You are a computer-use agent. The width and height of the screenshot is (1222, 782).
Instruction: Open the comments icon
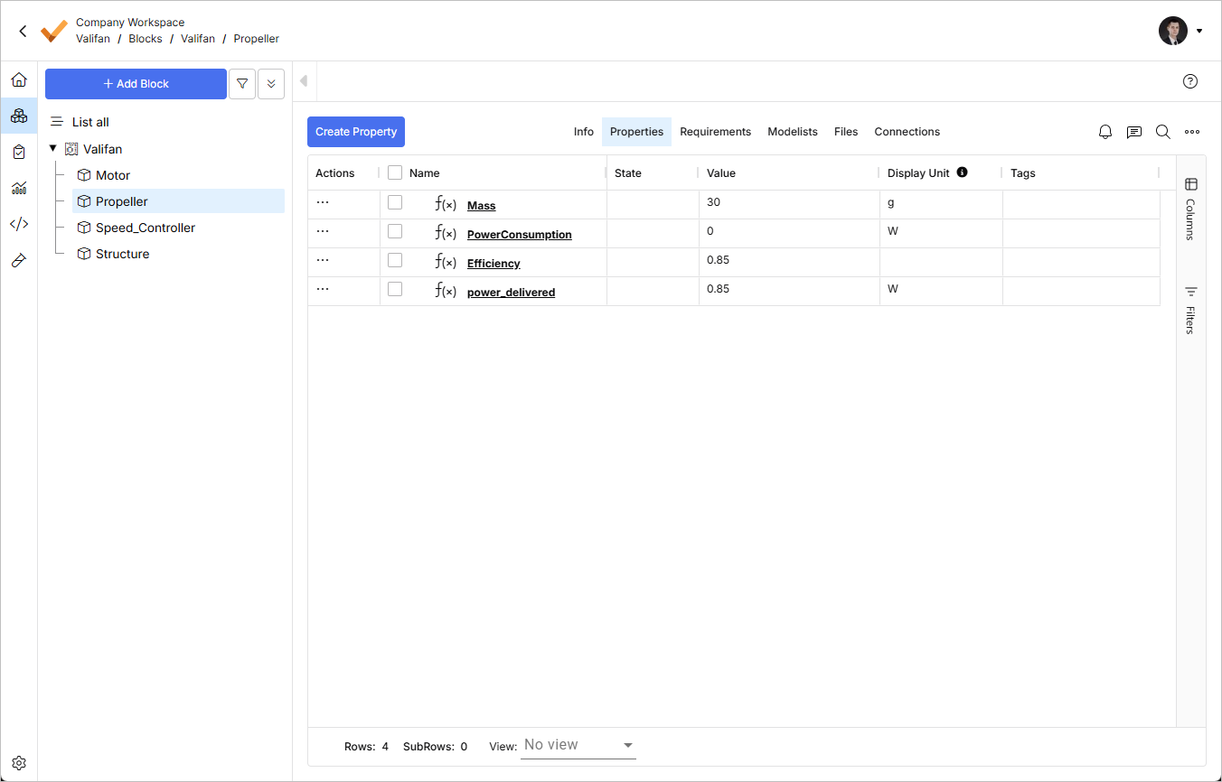pos(1134,132)
